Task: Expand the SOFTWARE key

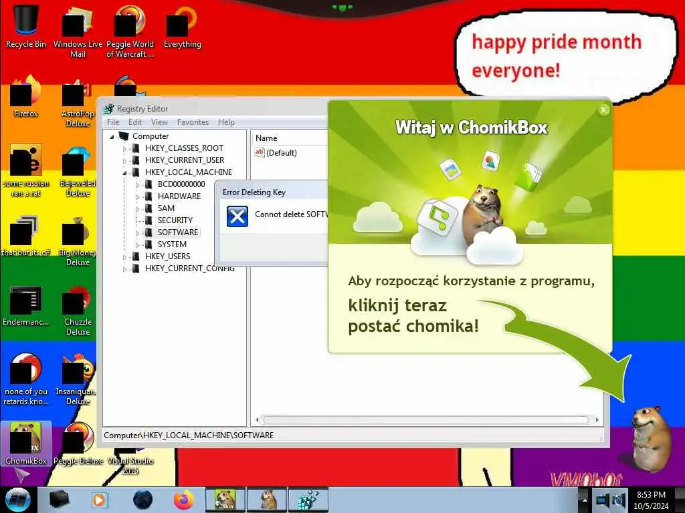Action: click(137, 233)
